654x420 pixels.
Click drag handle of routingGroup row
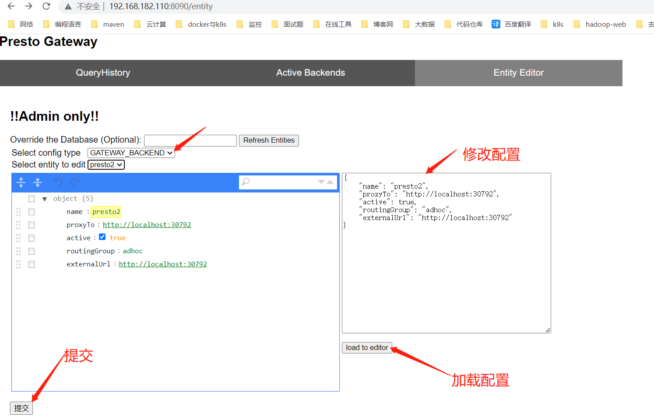[18, 251]
